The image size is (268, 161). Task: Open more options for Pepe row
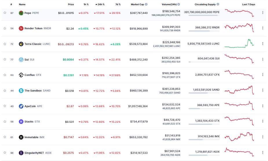[x=263, y=12]
